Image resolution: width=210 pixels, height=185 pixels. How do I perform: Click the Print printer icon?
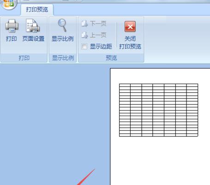tap(12, 25)
